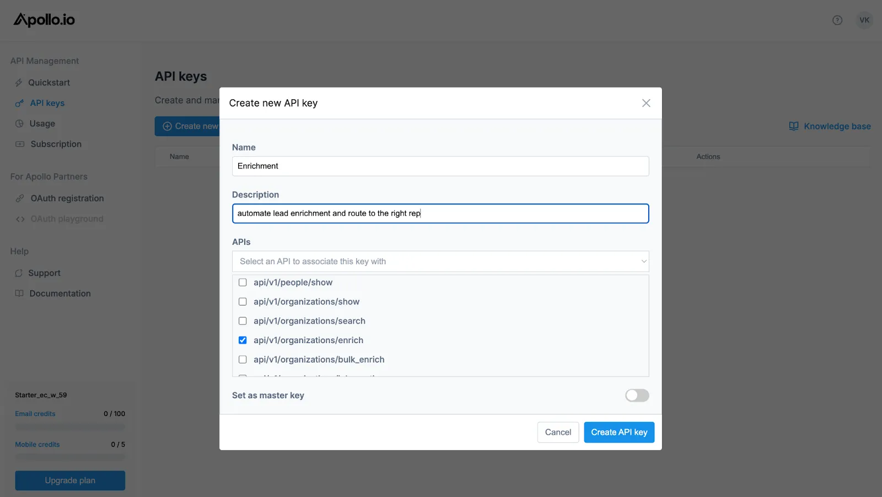Click the Support headset icon
Image resolution: width=882 pixels, height=497 pixels.
[x=19, y=273]
